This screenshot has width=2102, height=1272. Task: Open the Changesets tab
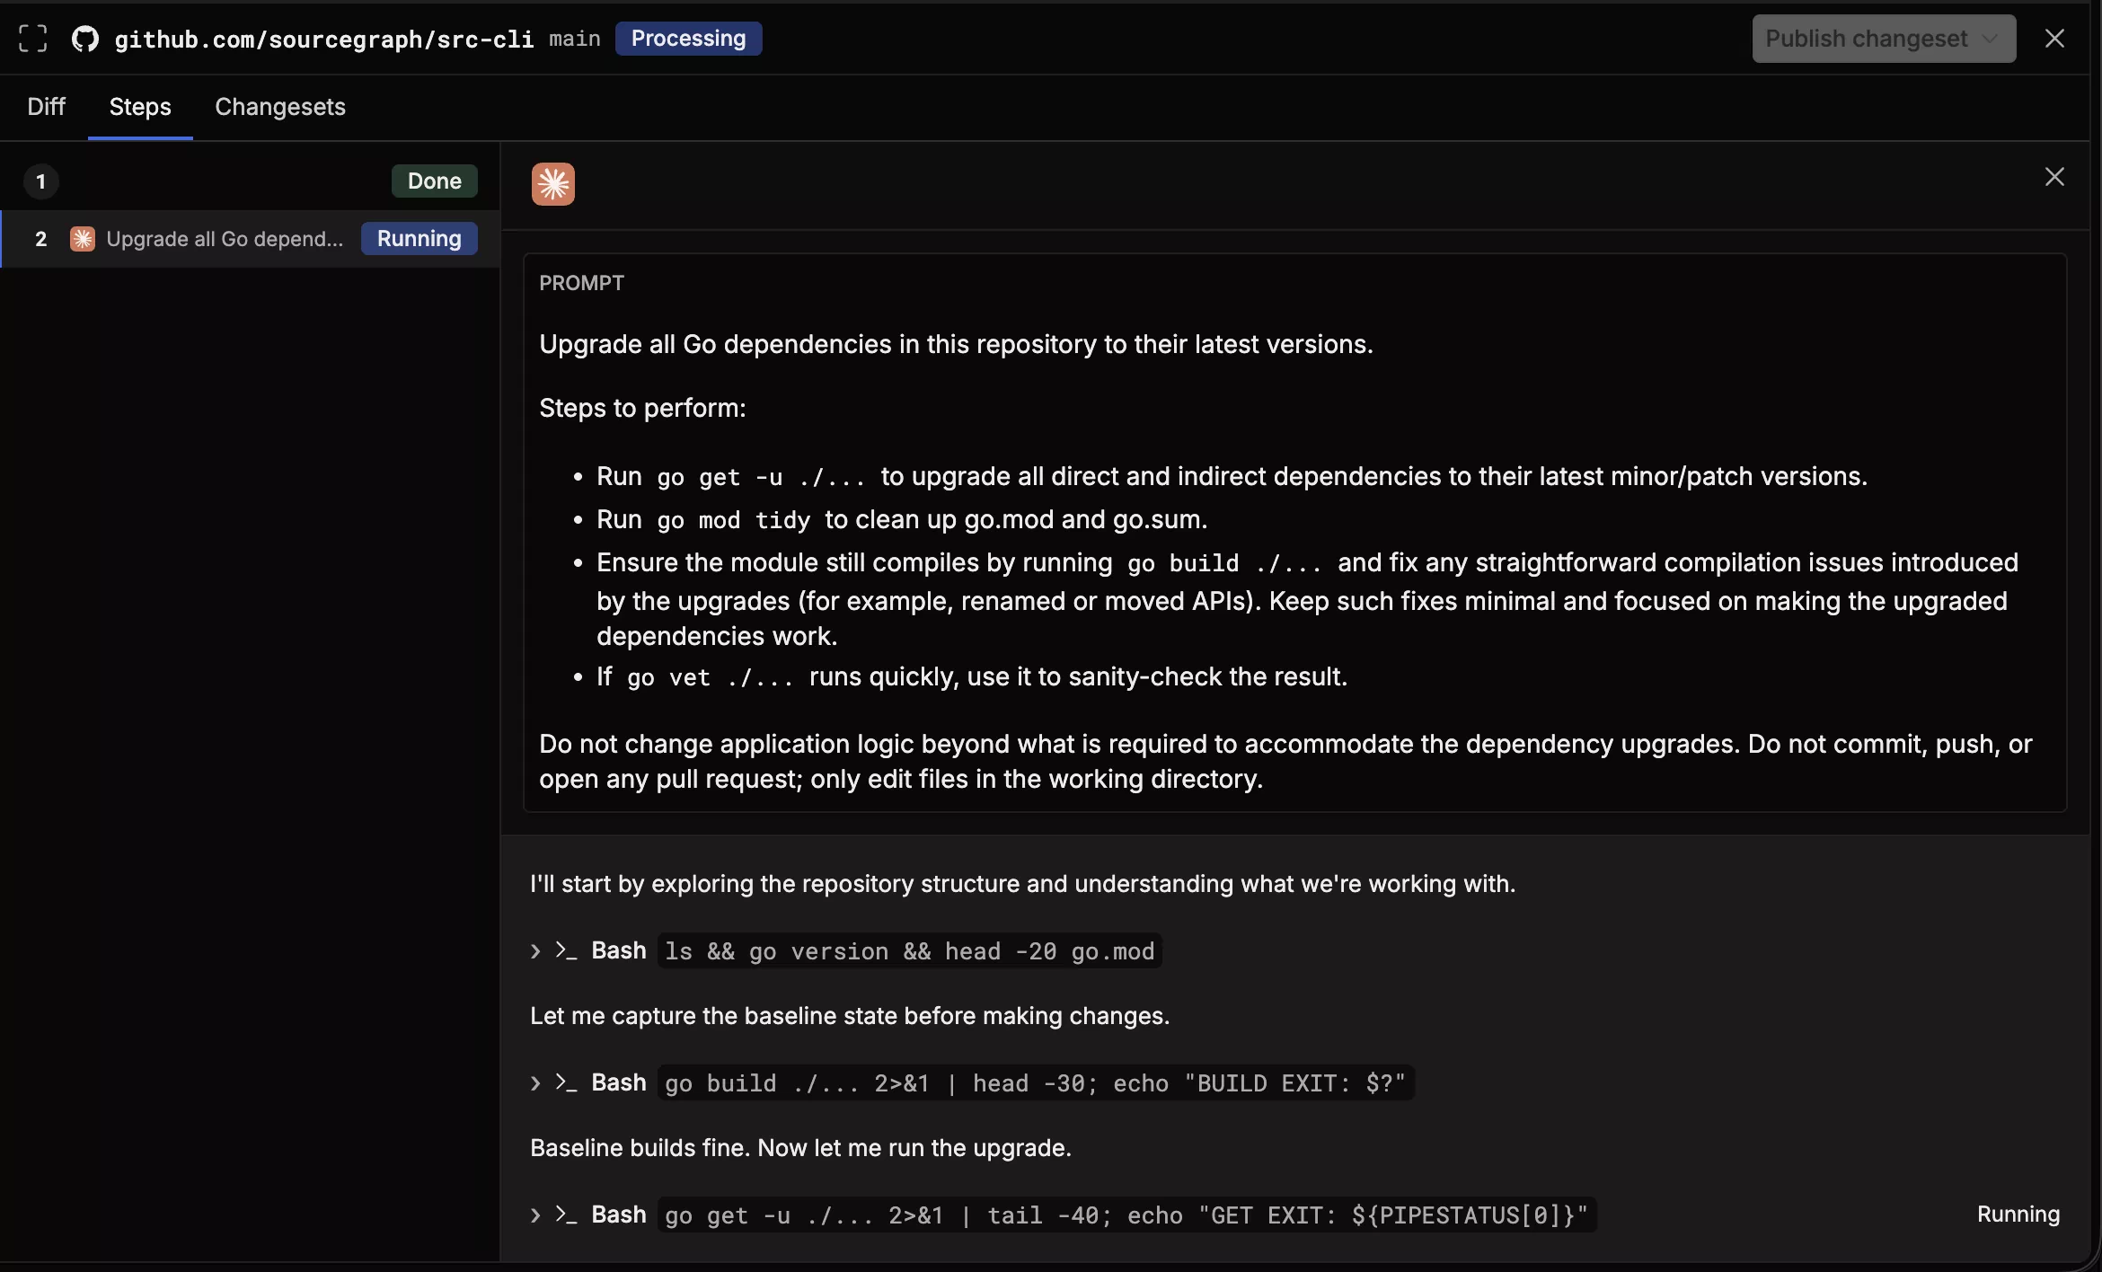pyautogui.click(x=280, y=107)
